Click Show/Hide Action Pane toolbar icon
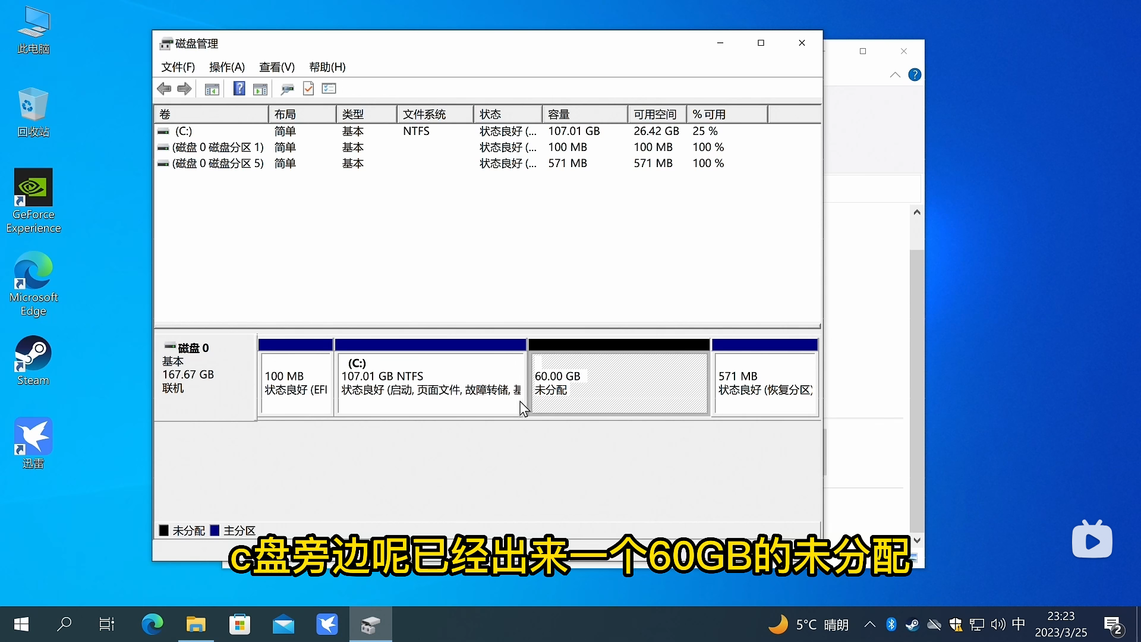Screen dimensions: 1141x642 pyautogui.click(x=260, y=89)
